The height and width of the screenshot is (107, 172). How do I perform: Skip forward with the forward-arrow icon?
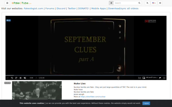(x=16, y=78)
